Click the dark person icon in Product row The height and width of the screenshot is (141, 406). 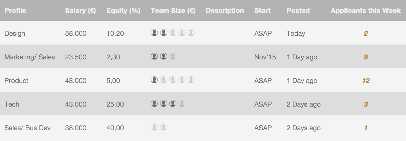[x=154, y=80]
